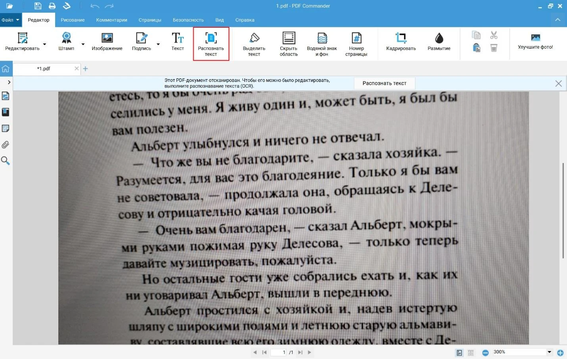Undo the last action

94,6
